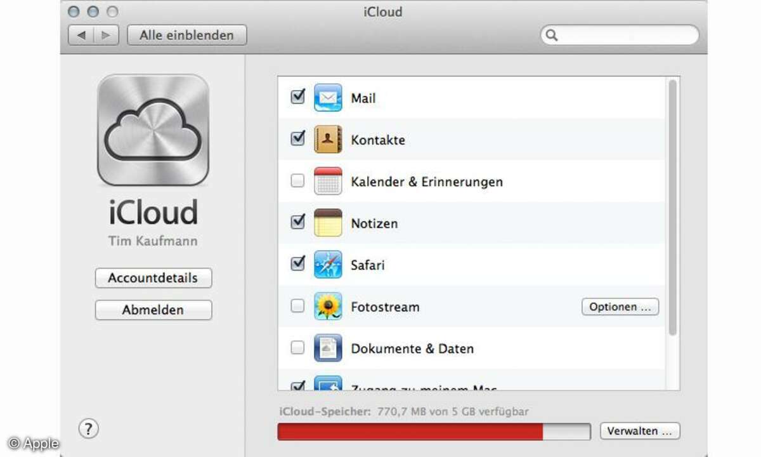
Task: Click the Fotostream label
Action: coord(385,307)
